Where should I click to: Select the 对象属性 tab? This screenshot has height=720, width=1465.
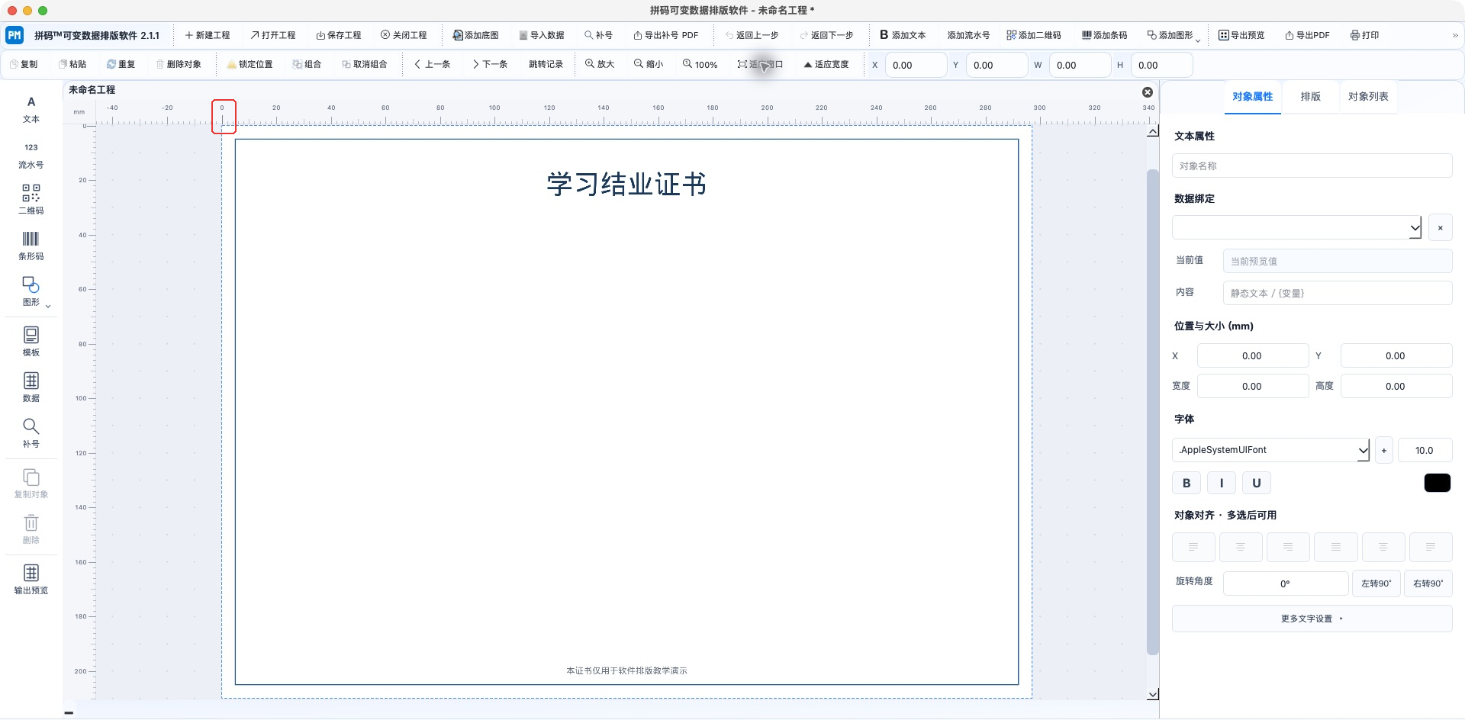[x=1253, y=97]
